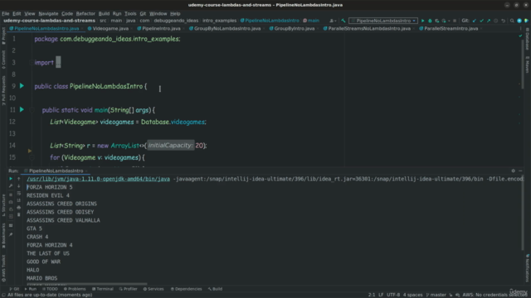Open run configuration dropdown PipelineNoLambdasIntro
Image resolution: width=531 pixels, height=298 pixels.
point(383,21)
